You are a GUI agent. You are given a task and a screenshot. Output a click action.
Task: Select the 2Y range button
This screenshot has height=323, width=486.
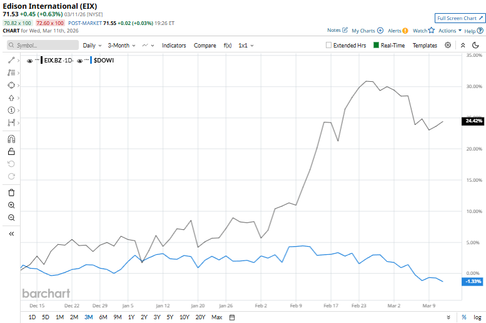click(x=144, y=317)
